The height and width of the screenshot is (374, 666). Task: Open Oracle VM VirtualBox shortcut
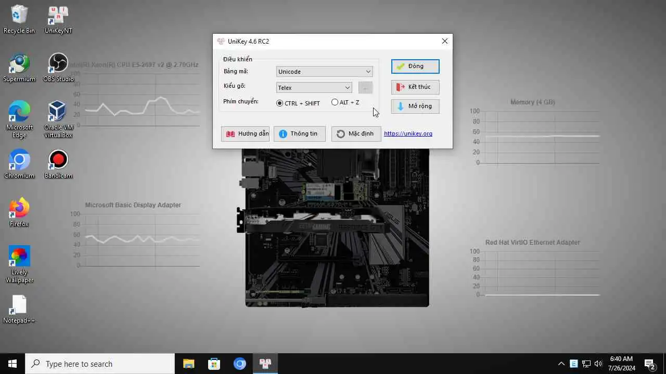pos(58,119)
